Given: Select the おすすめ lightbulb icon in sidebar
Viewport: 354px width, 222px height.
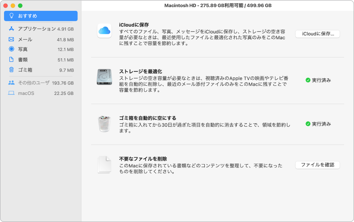Looking at the screenshot, I should [x=12, y=16].
